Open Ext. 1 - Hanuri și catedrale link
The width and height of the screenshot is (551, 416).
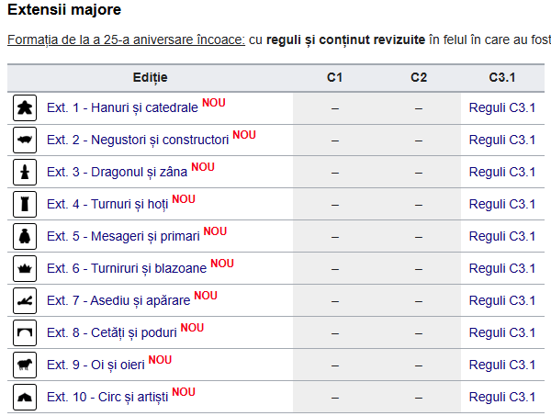click(x=122, y=107)
